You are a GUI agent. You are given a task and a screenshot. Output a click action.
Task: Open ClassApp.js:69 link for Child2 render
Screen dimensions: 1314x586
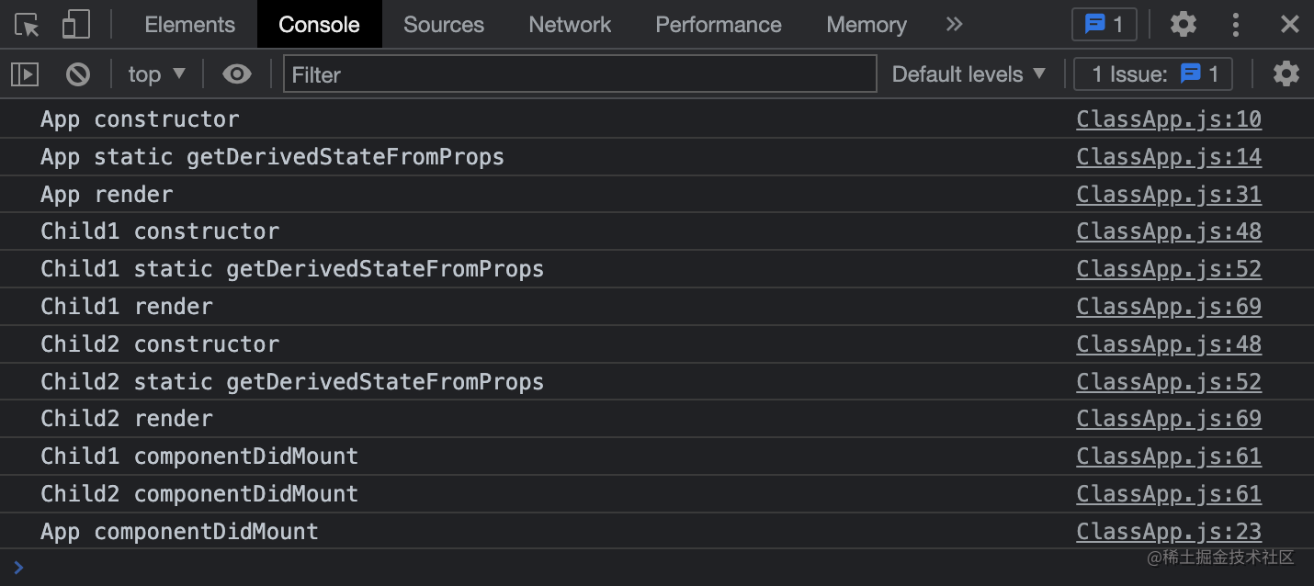[x=1169, y=419]
